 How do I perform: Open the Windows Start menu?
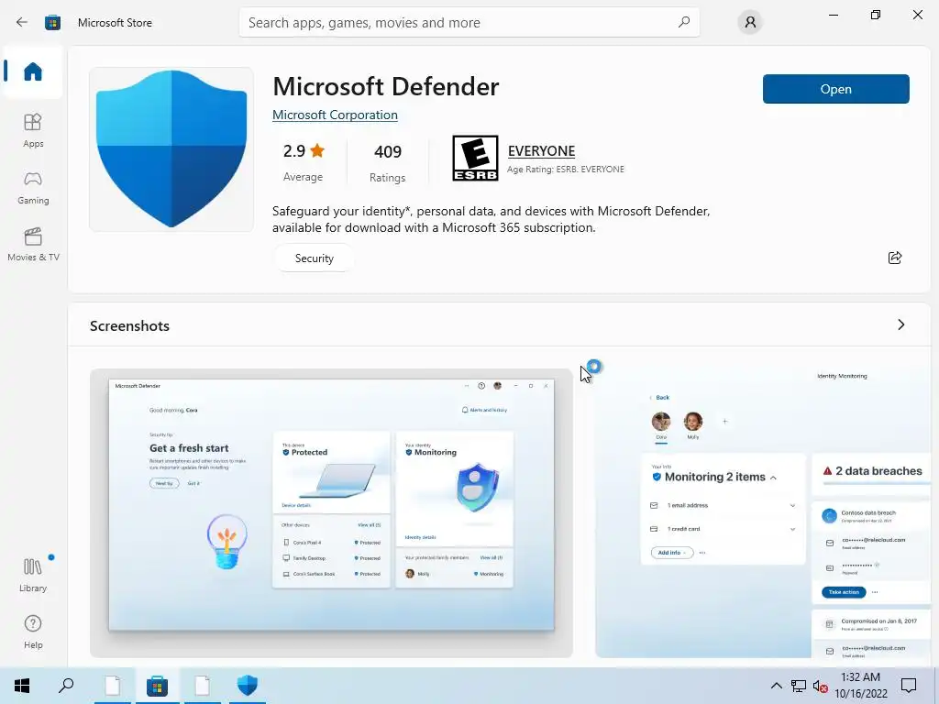pyautogui.click(x=22, y=686)
